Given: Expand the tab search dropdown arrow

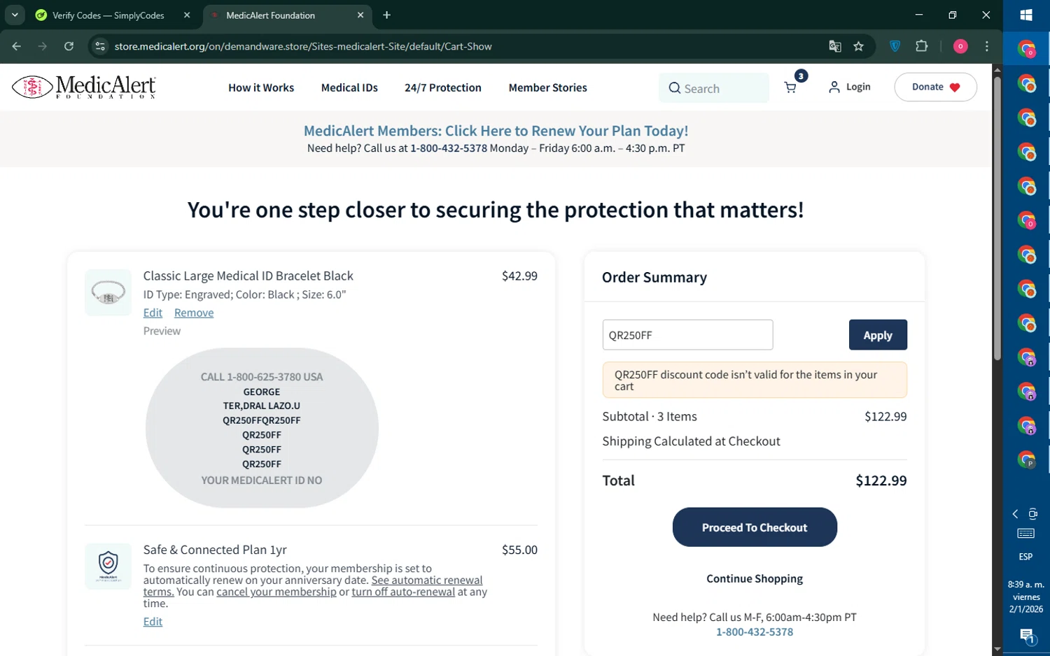Looking at the screenshot, I should [15, 15].
